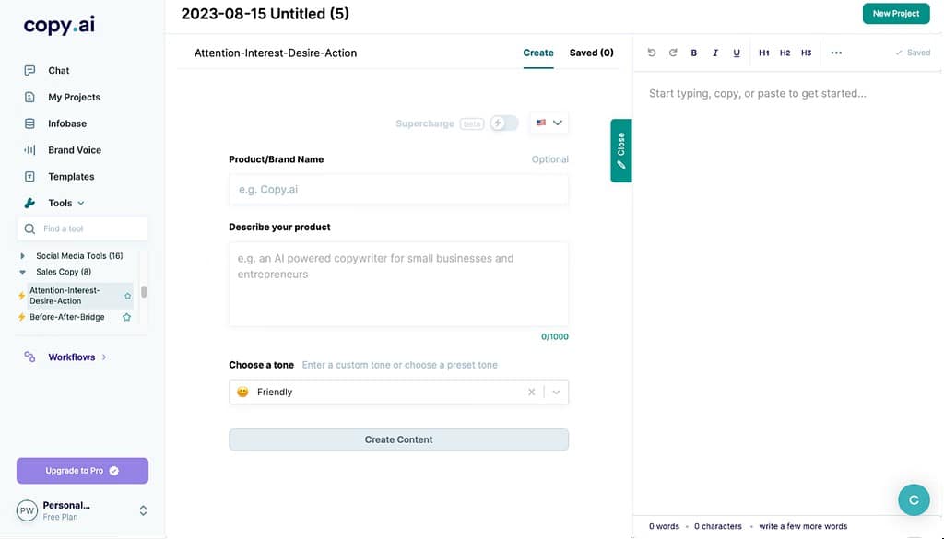Favorite the Attention-Interest-Desire-Action tool star
This screenshot has width=944, height=539.
127,296
